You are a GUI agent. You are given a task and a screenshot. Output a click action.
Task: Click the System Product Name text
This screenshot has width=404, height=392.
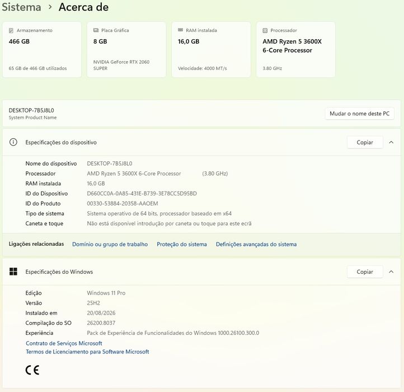pyautogui.click(x=32, y=118)
